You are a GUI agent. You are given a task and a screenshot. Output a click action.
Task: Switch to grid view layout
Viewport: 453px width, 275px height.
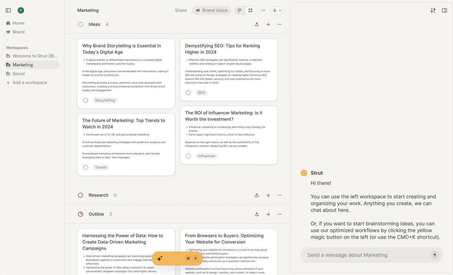(250, 11)
